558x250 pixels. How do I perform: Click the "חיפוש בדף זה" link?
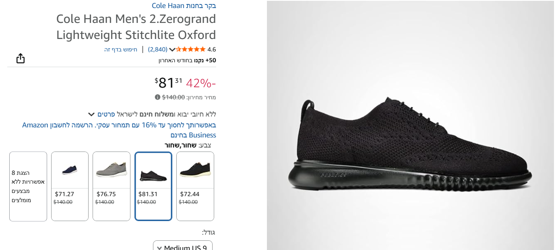pyautogui.click(x=121, y=49)
